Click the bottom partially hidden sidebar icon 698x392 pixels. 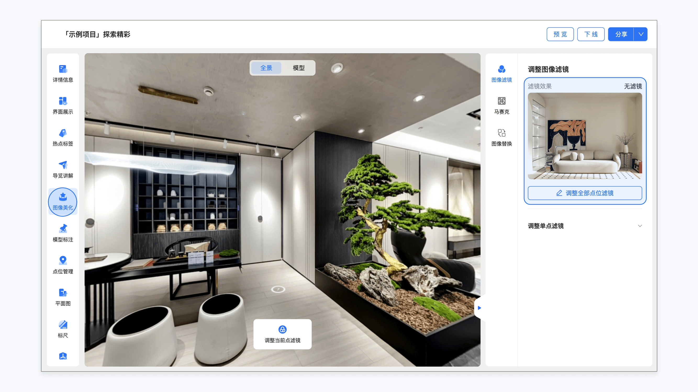(63, 356)
